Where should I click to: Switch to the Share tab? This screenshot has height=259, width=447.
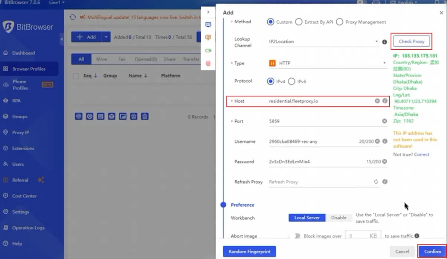tap(170, 59)
